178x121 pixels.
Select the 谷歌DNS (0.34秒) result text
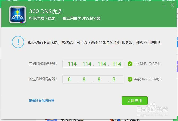tap(148, 79)
